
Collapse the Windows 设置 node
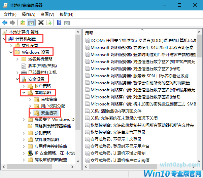[x=11, y=52]
